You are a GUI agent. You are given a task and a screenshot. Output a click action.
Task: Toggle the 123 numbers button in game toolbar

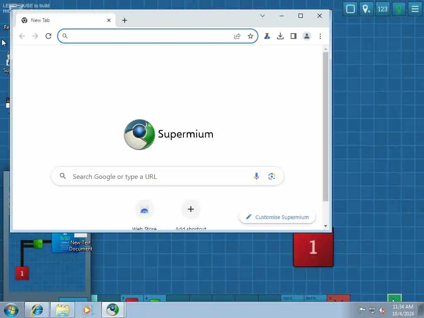tap(382, 9)
